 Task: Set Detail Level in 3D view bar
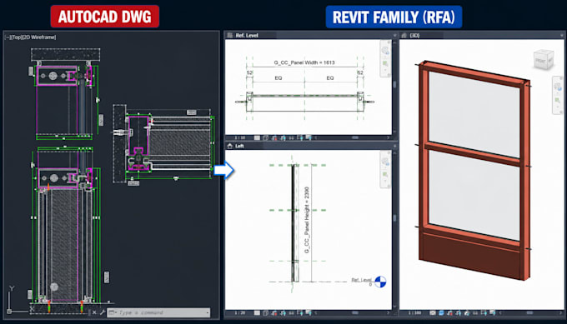433,313
